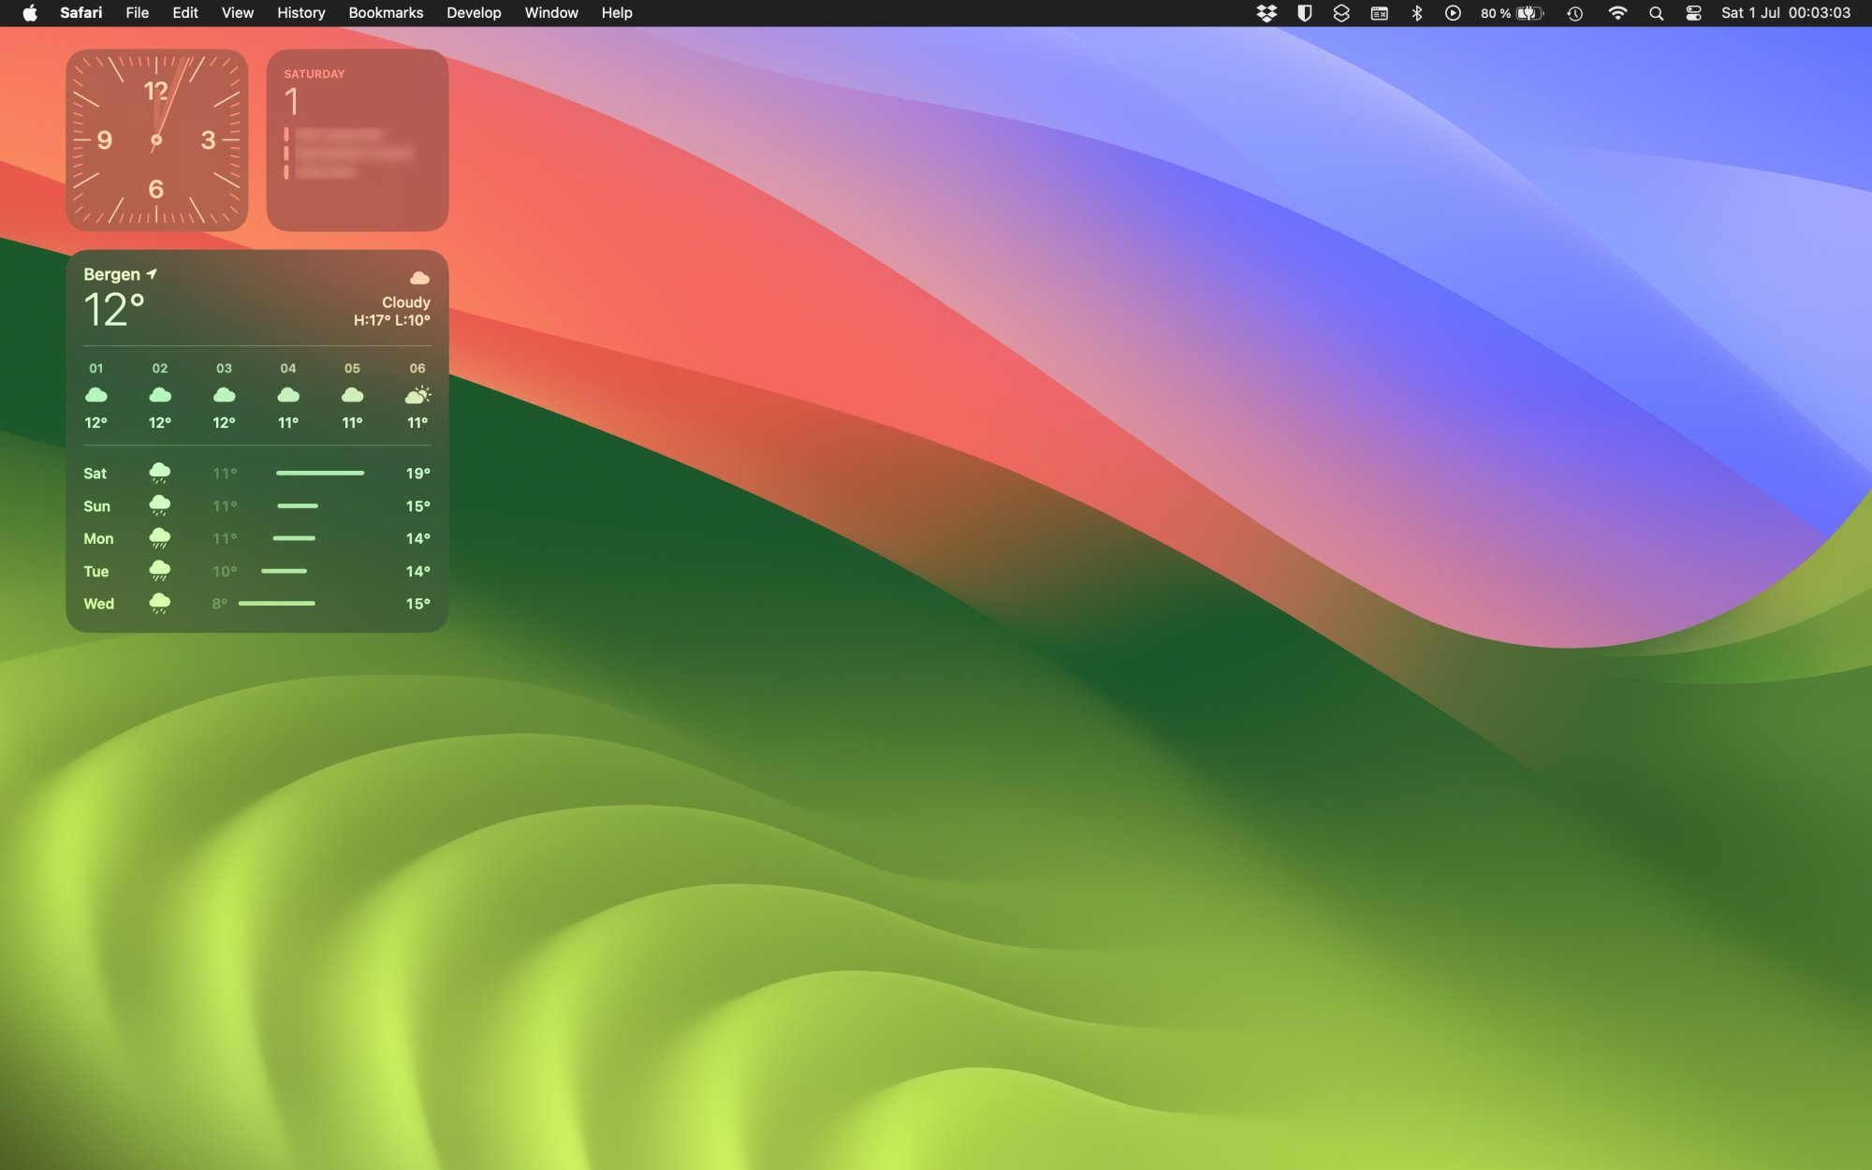Open the Now Playing play icon
Screen dimensions: 1872x1170
1453,13
